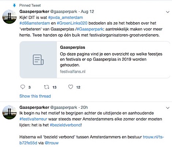Open the article placeholder icon in Gaasperplas card

38,60
